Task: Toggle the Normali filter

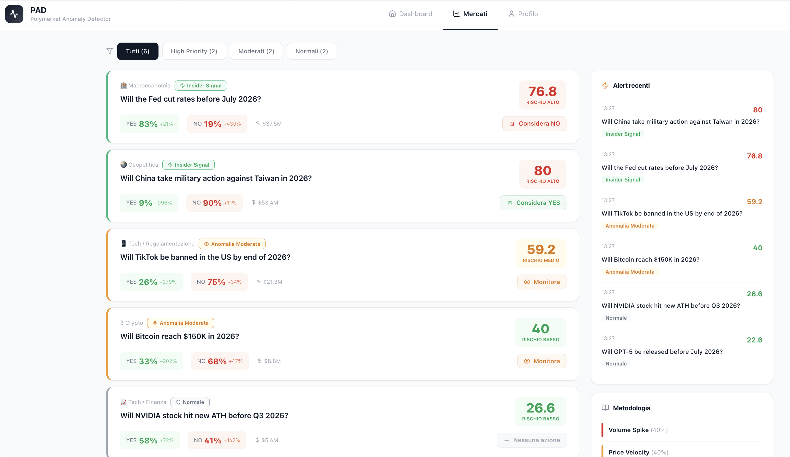Action: 312,51
